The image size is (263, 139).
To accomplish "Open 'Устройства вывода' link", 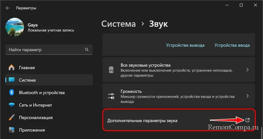I will 185,45.
